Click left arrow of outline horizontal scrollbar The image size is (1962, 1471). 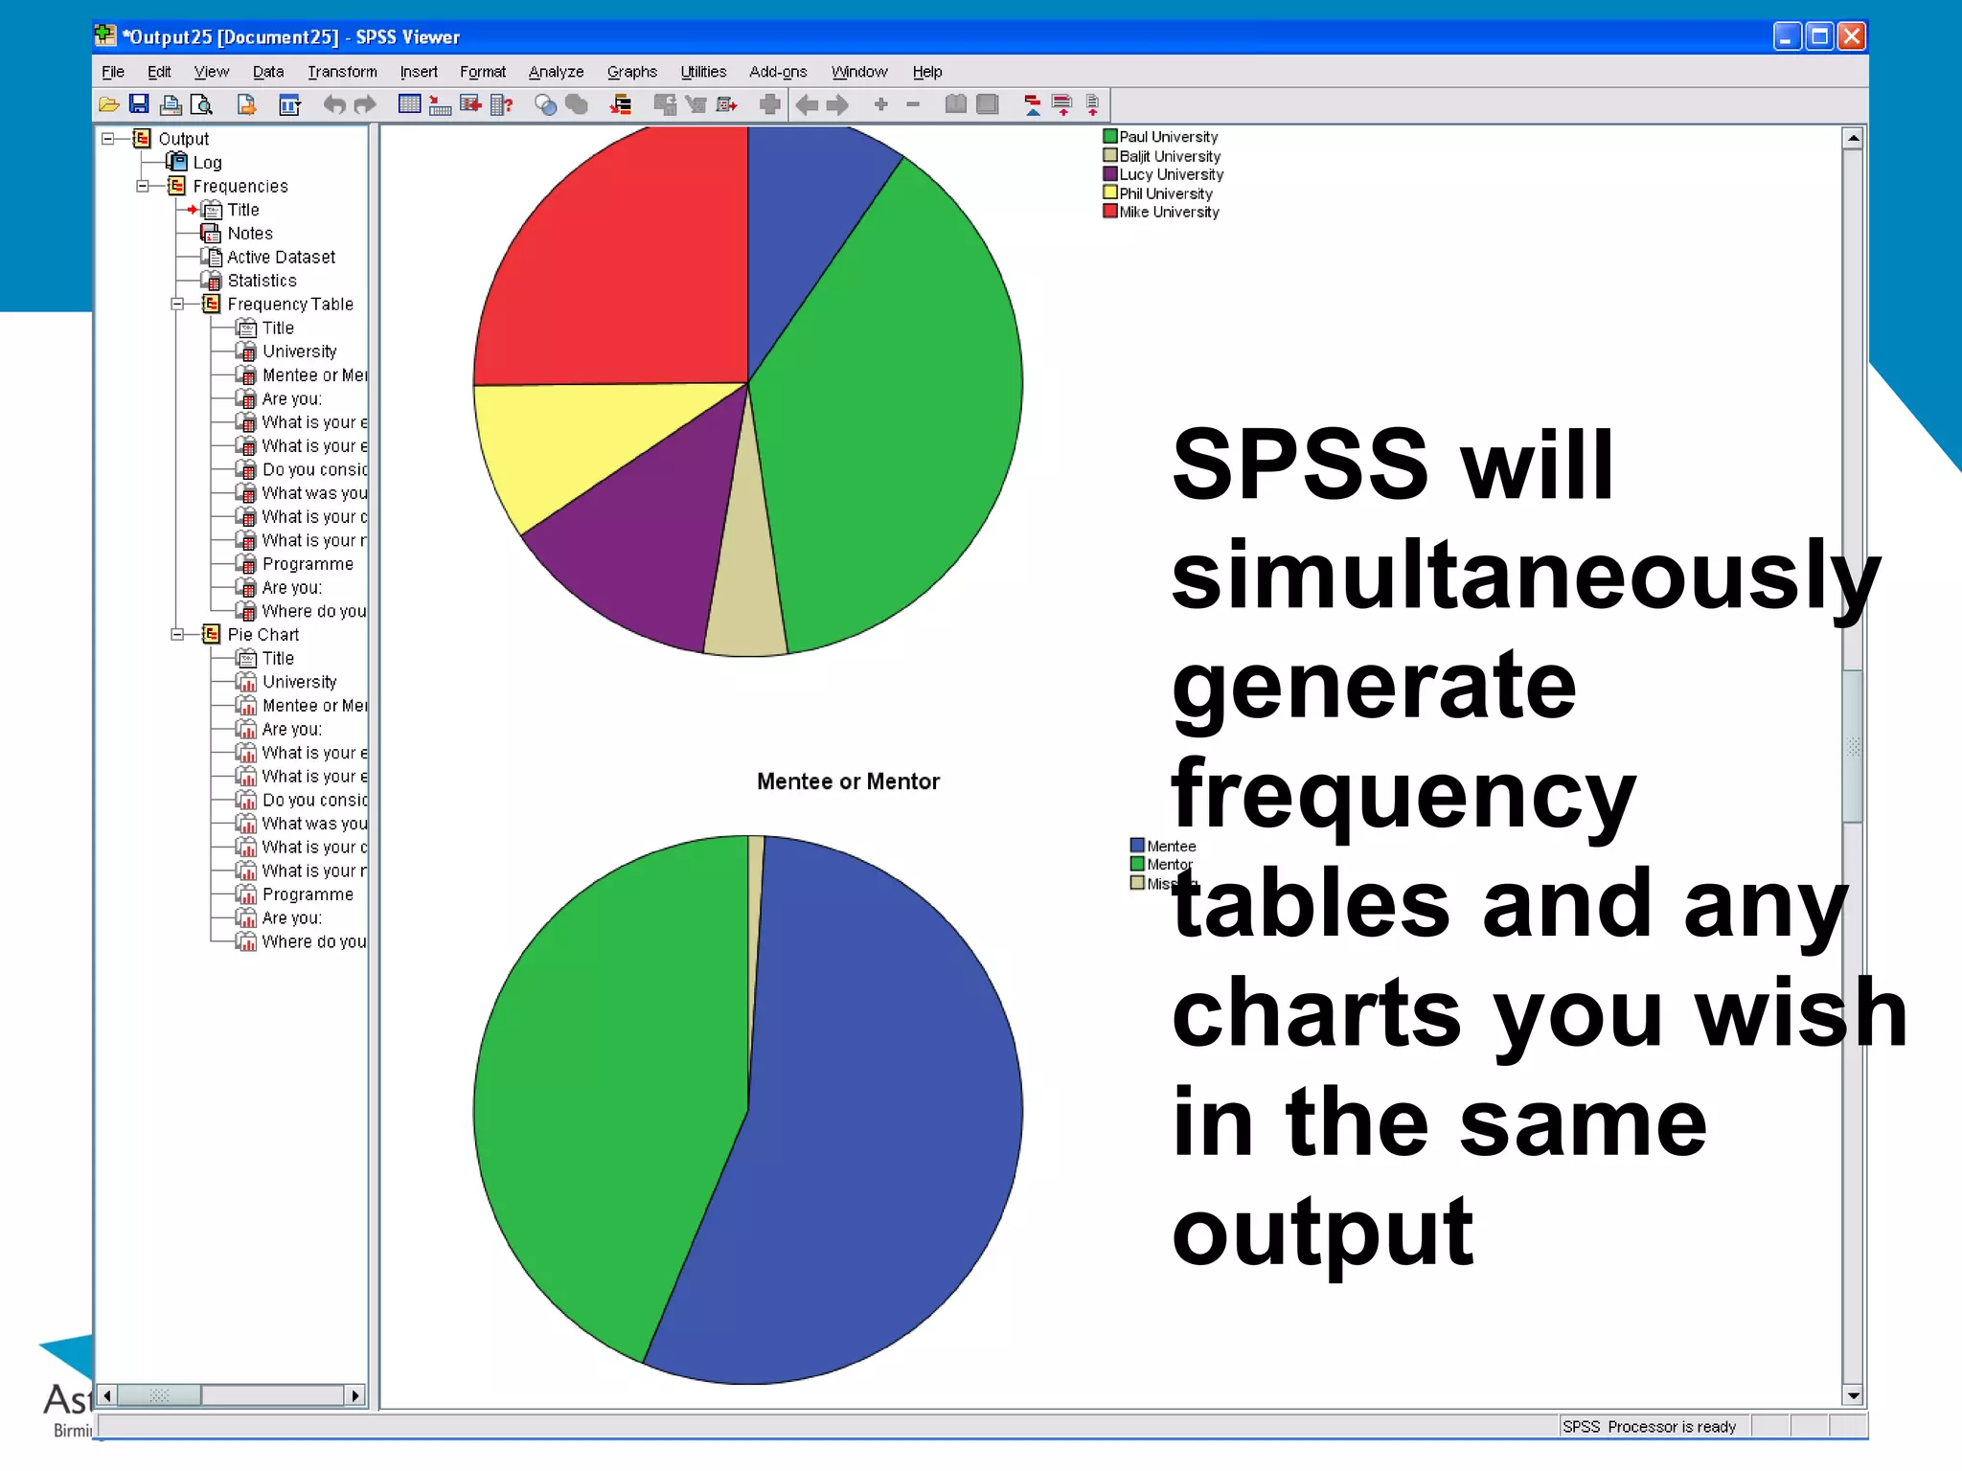(x=107, y=1395)
